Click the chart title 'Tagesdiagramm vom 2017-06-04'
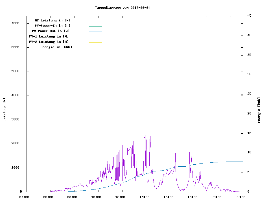 coord(123,8)
